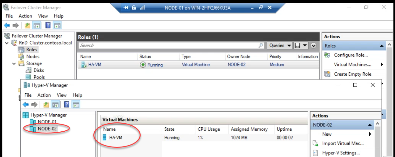
Task: Open Help icon in Failover Cluster Manager toolbar
Action: click(x=48, y=25)
